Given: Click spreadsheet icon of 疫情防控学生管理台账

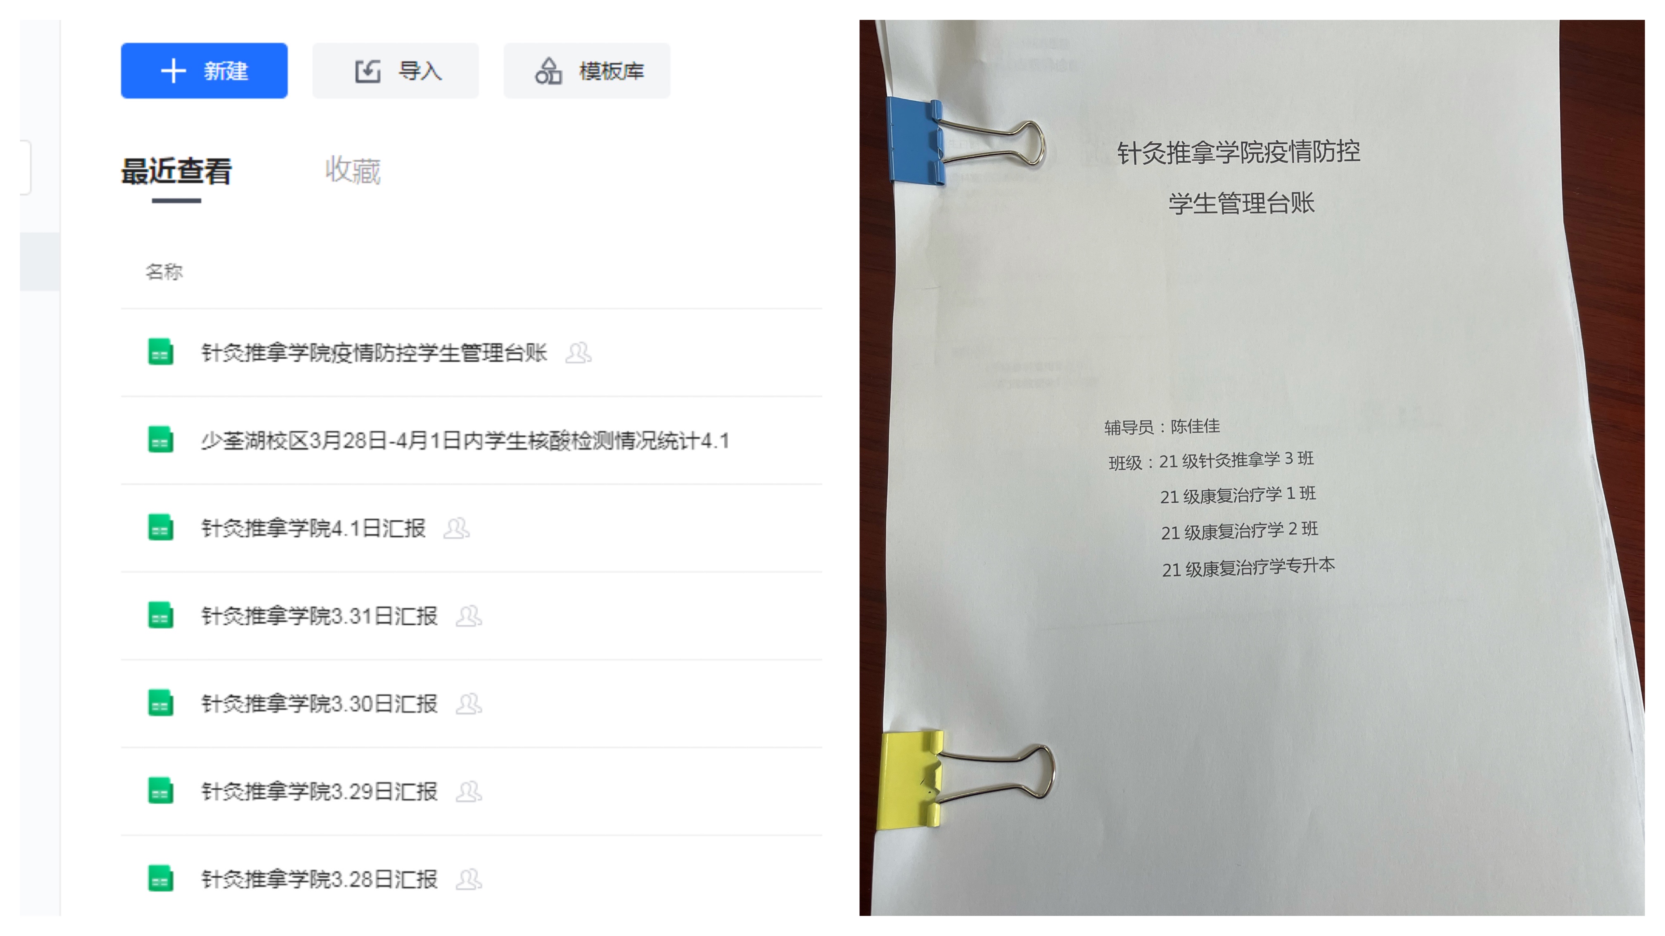Looking at the screenshot, I should [x=160, y=353].
